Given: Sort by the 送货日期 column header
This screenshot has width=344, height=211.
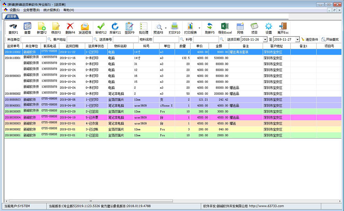Looking at the screenshot, I should pyautogui.click(x=72, y=46).
